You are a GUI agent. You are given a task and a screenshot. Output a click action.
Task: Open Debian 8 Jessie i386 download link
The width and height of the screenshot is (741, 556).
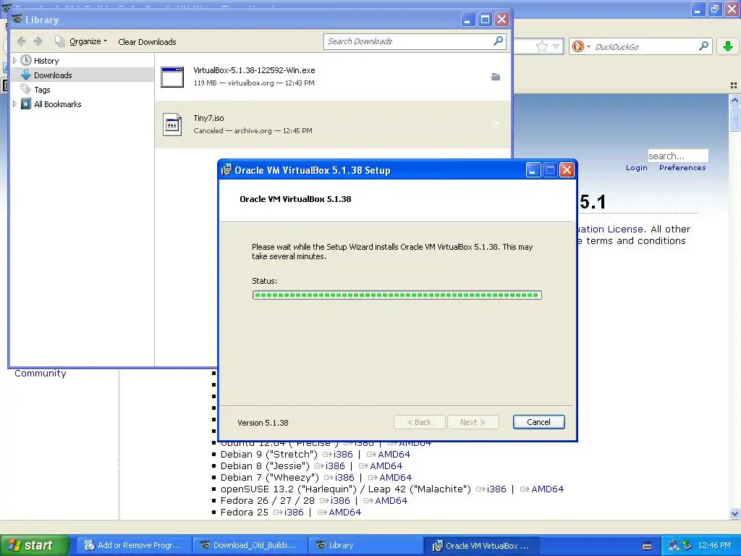click(334, 466)
